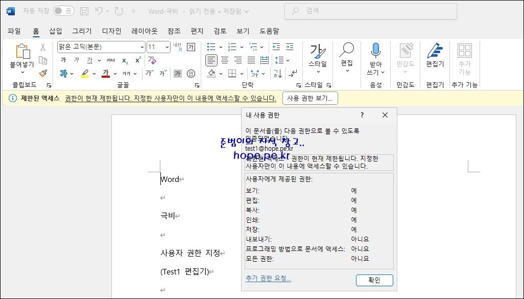Switch to the 레이아웃 tab
524x299 pixels.
[x=145, y=31]
